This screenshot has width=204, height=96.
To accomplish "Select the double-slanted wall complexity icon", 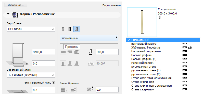I will pyautogui.click(x=77, y=63).
